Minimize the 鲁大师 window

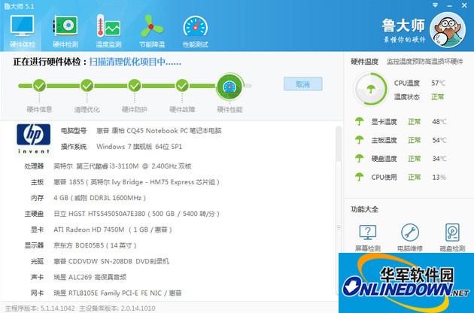point(449,6)
